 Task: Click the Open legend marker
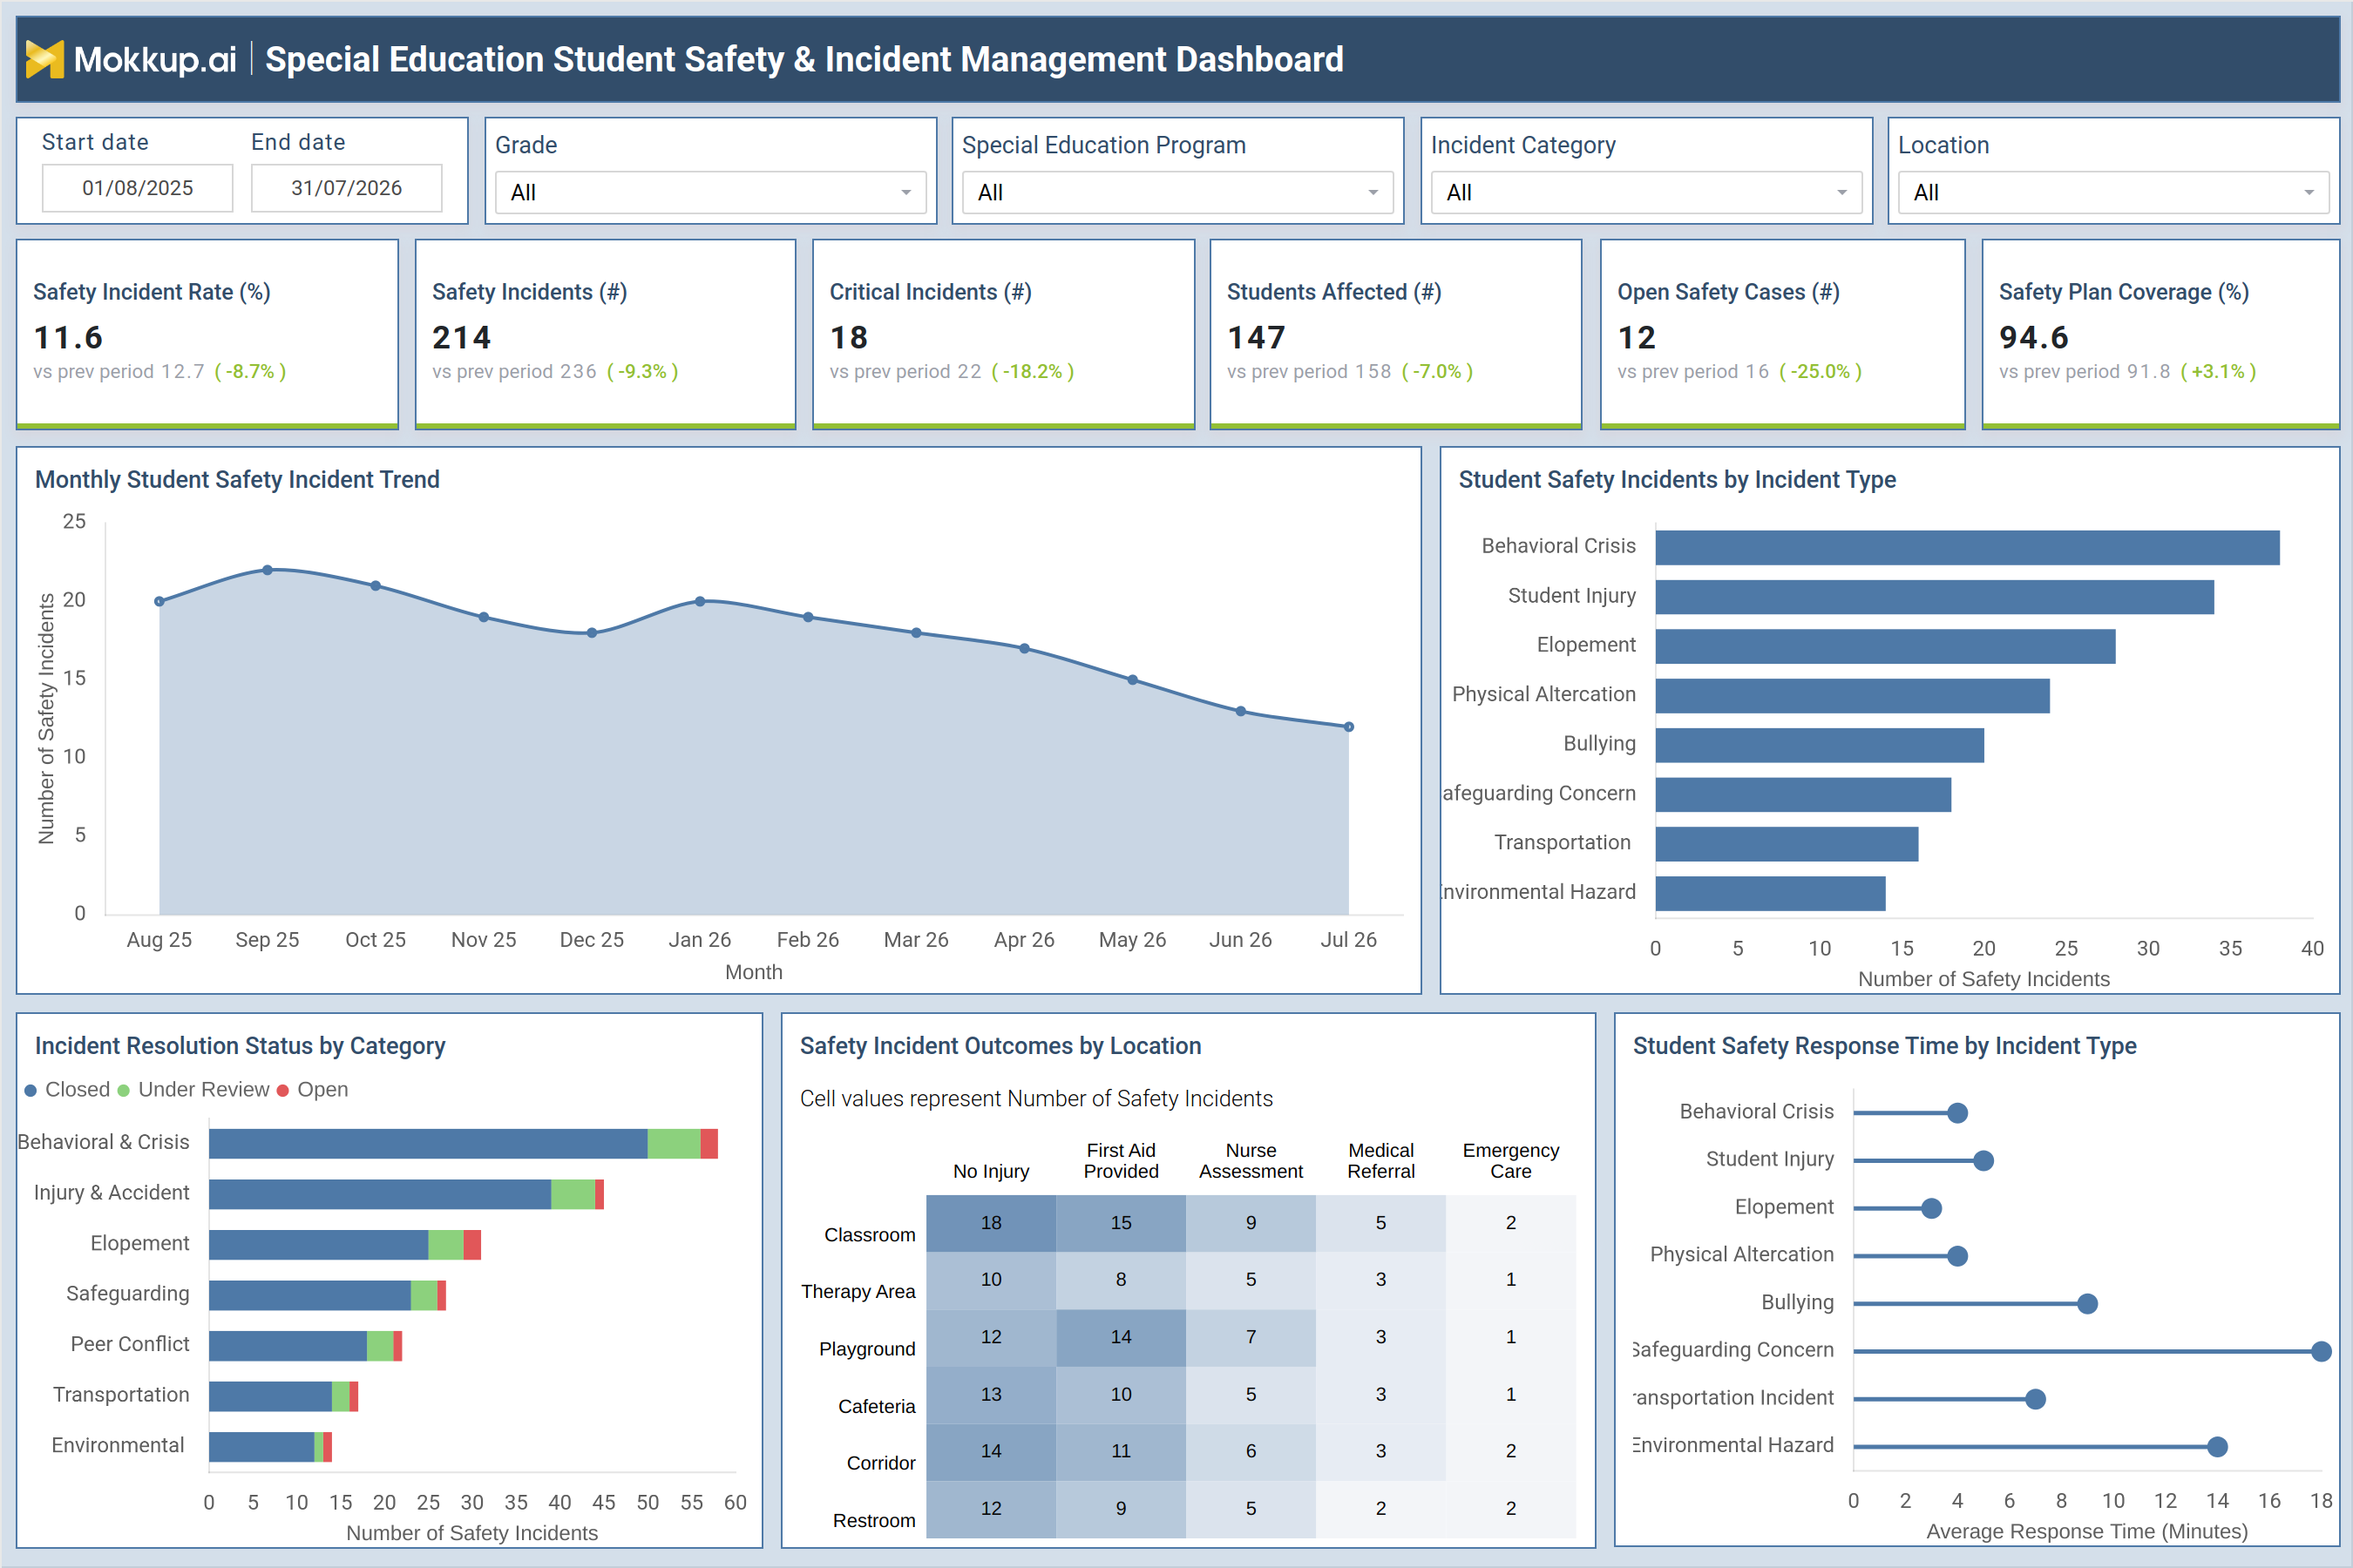click(283, 1090)
